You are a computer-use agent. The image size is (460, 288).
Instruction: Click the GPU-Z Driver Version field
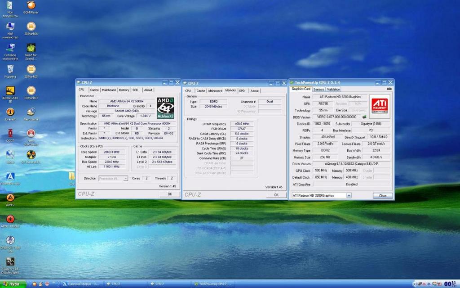(x=351, y=164)
